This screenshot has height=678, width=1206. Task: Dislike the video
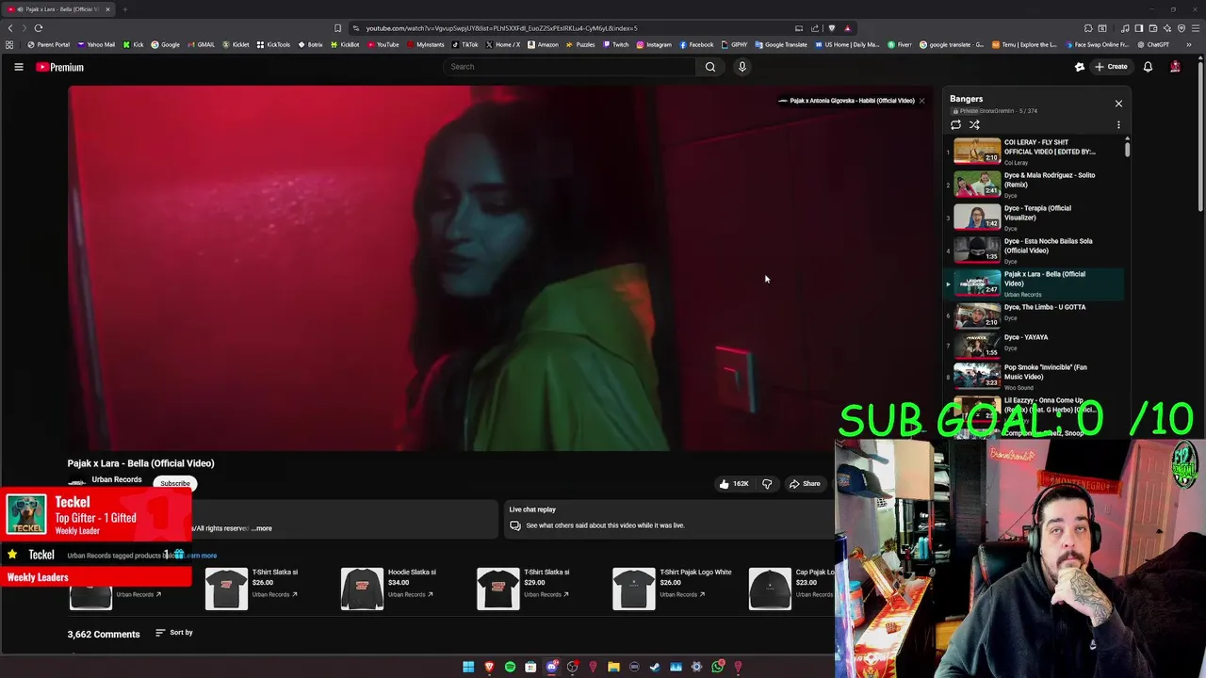[x=767, y=484]
